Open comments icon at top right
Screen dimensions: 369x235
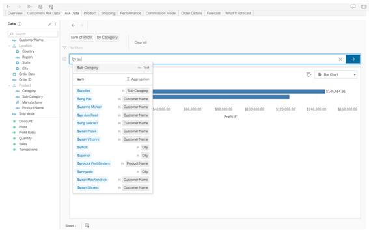pos(353,7)
